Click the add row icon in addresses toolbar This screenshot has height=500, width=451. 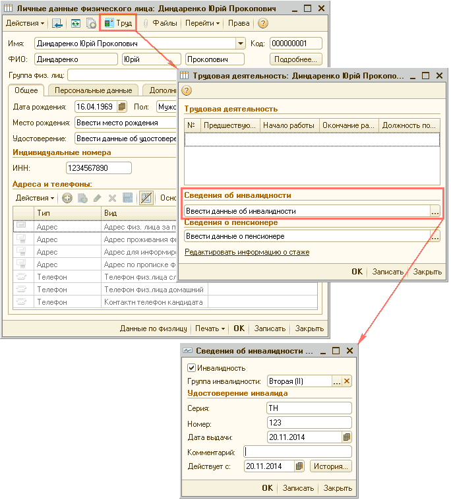point(67,198)
